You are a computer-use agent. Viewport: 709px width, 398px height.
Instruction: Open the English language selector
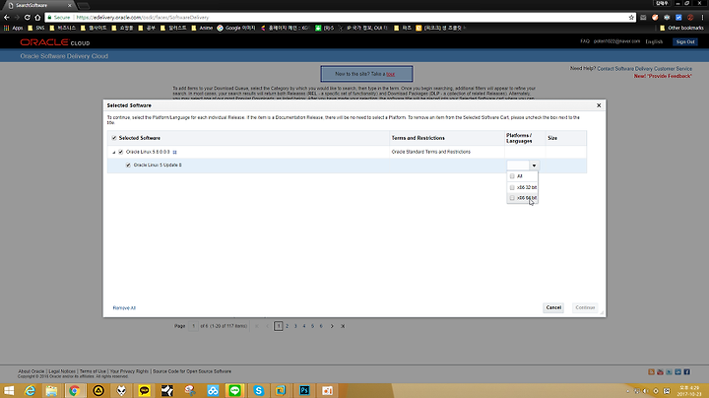coord(654,41)
